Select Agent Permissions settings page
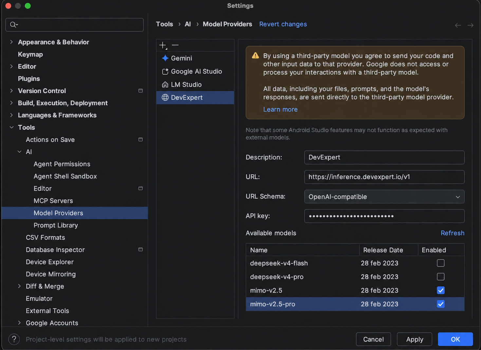This screenshot has height=350, width=481. pyautogui.click(x=62, y=164)
